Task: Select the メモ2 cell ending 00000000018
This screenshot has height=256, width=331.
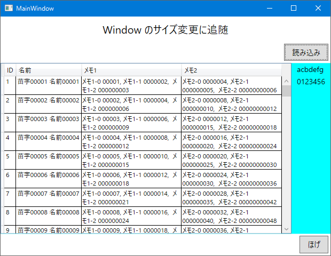Action: point(231,123)
